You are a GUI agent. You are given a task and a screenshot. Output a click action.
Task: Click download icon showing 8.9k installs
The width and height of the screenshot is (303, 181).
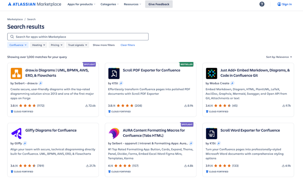[x=186, y=106]
